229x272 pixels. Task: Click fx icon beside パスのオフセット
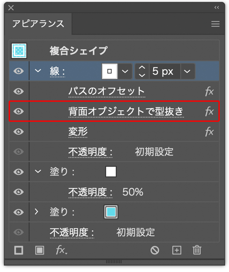click(209, 91)
